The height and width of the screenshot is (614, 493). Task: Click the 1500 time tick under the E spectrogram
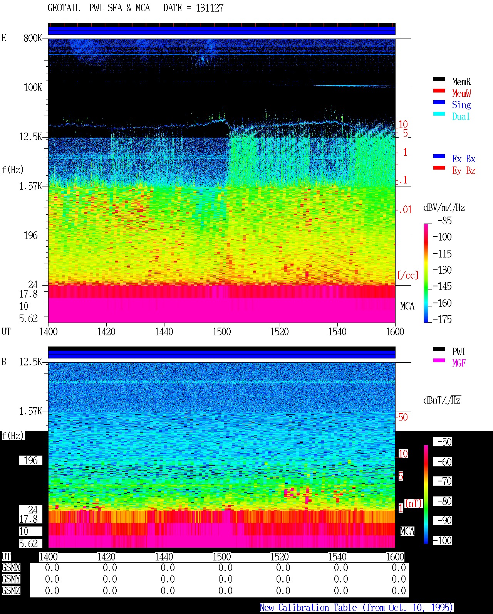pyautogui.click(x=222, y=331)
